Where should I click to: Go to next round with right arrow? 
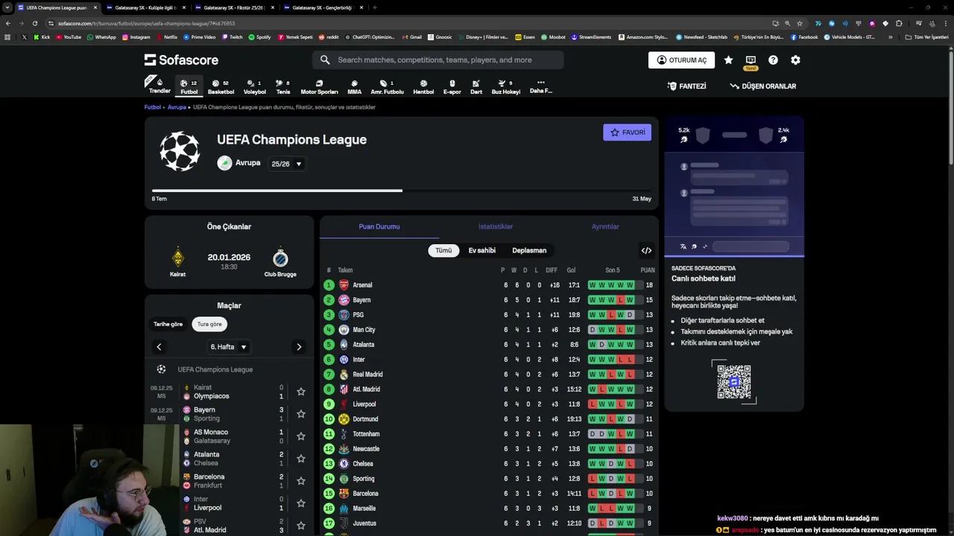coord(299,347)
